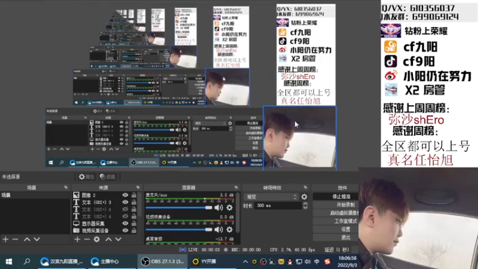Viewport: 478px width, 269px height.
Task: Click the OBS icon in system tray
Action: tap(263, 262)
